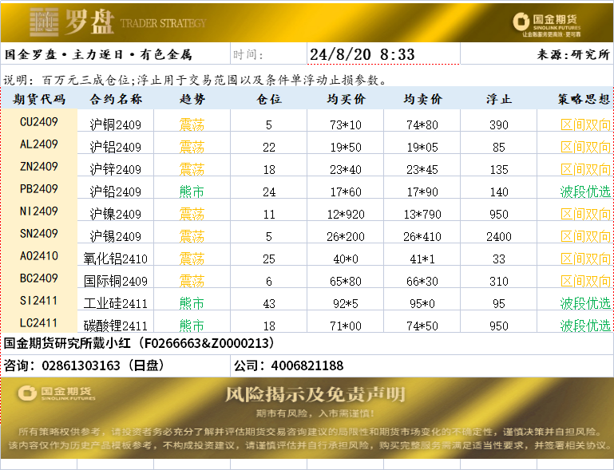Click the 趋势 column header
The height and width of the screenshot is (470, 614).
(x=192, y=99)
